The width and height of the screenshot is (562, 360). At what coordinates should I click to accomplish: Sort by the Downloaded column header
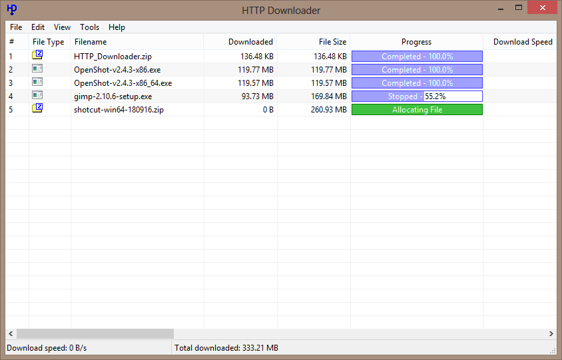tap(240, 42)
